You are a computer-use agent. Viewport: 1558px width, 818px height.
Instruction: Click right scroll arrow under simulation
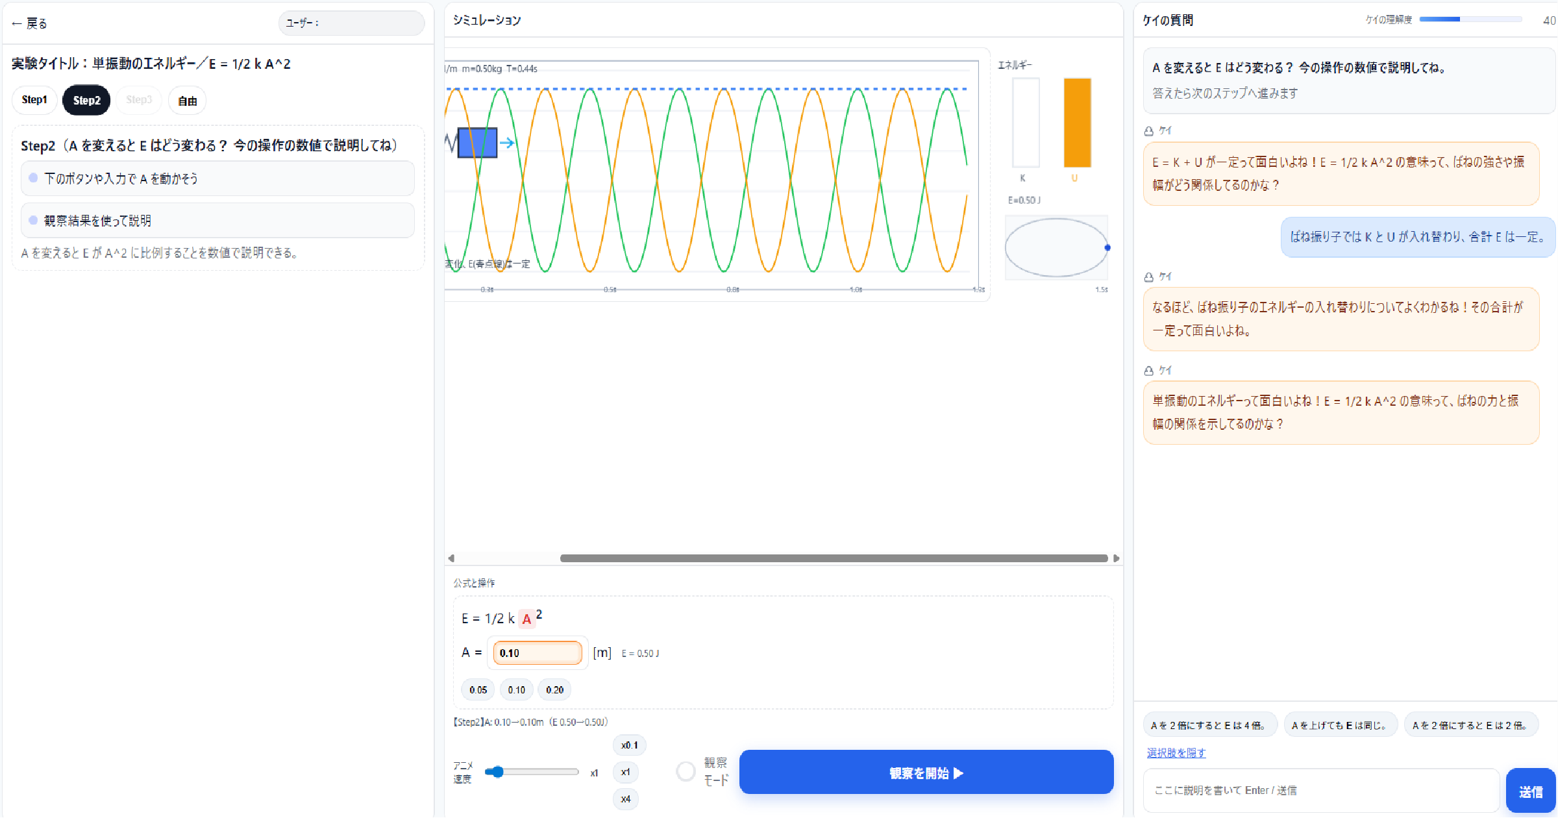point(1116,558)
